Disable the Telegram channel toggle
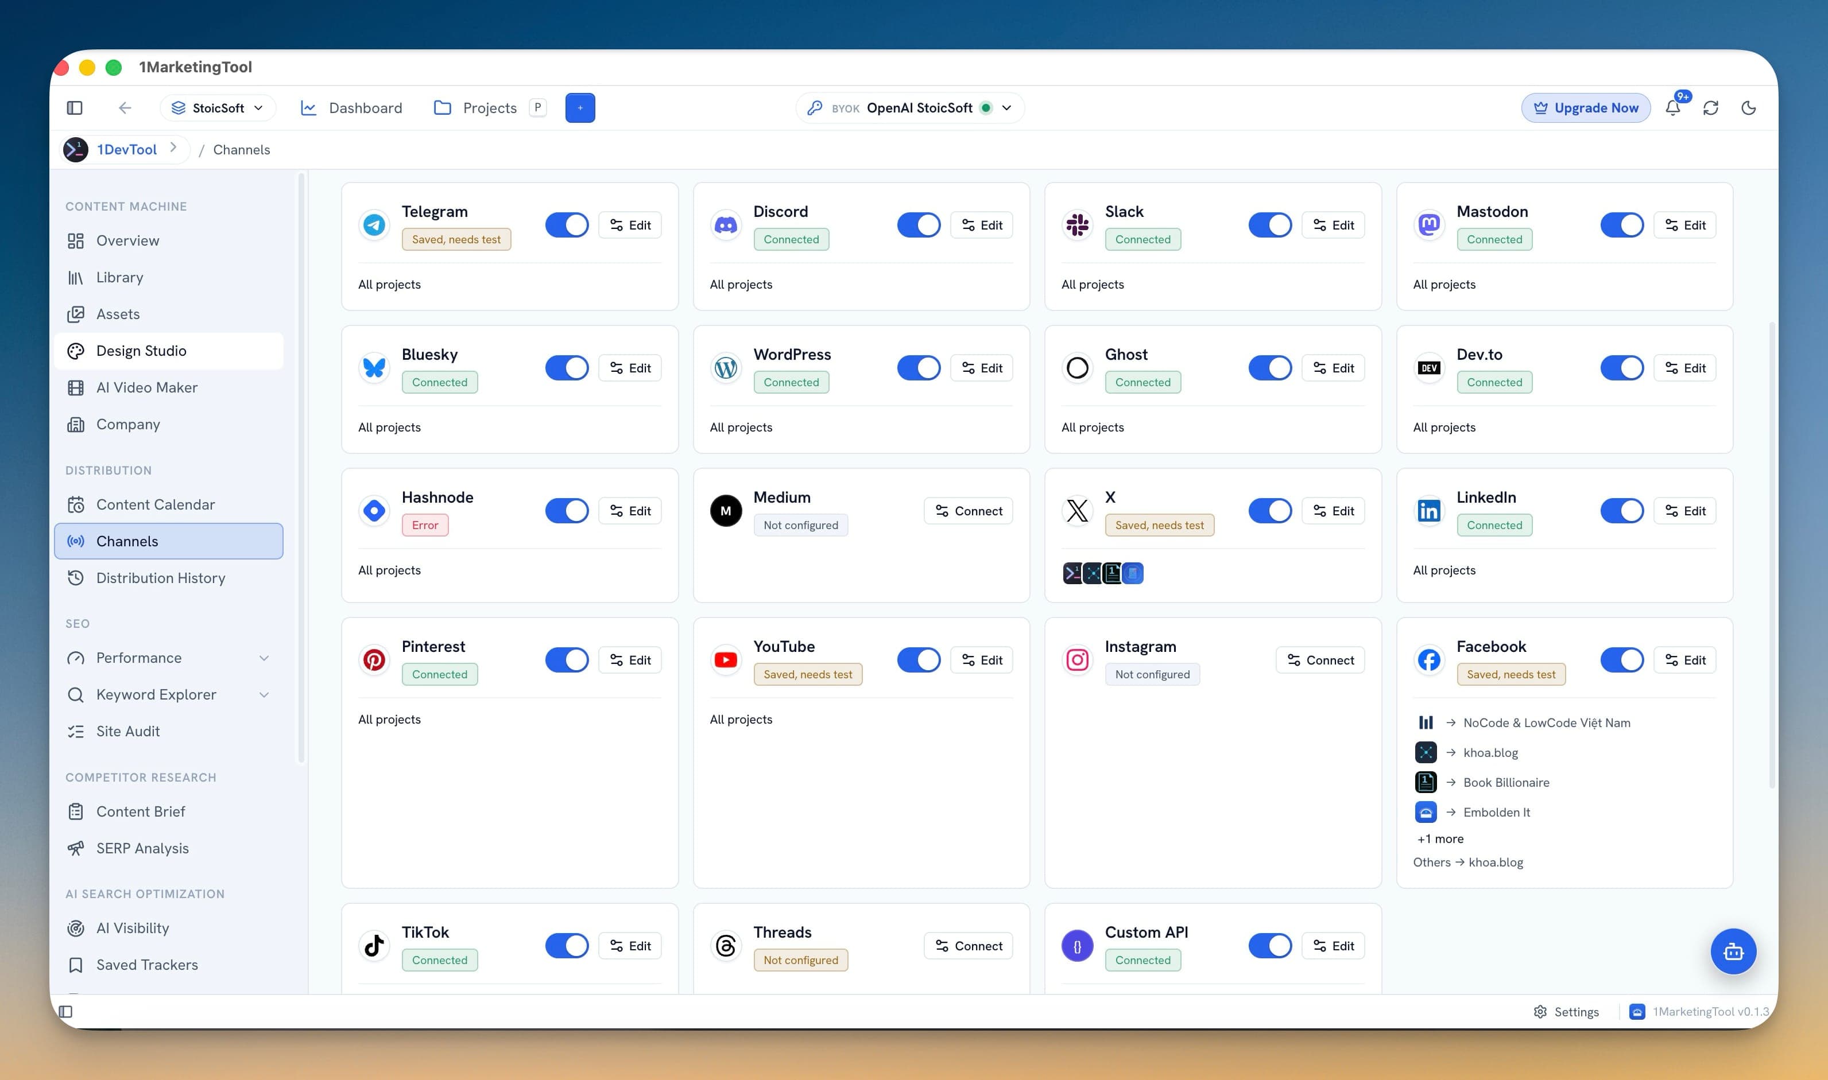 [x=567, y=225]
